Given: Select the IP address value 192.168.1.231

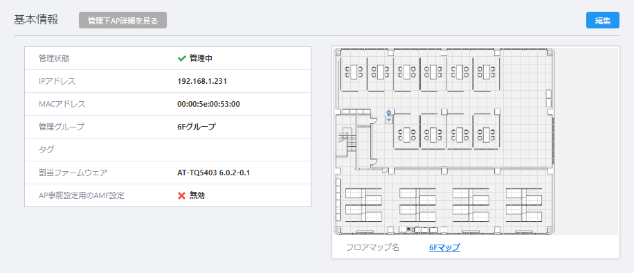Looking at the screenshot, I should 202,81.
